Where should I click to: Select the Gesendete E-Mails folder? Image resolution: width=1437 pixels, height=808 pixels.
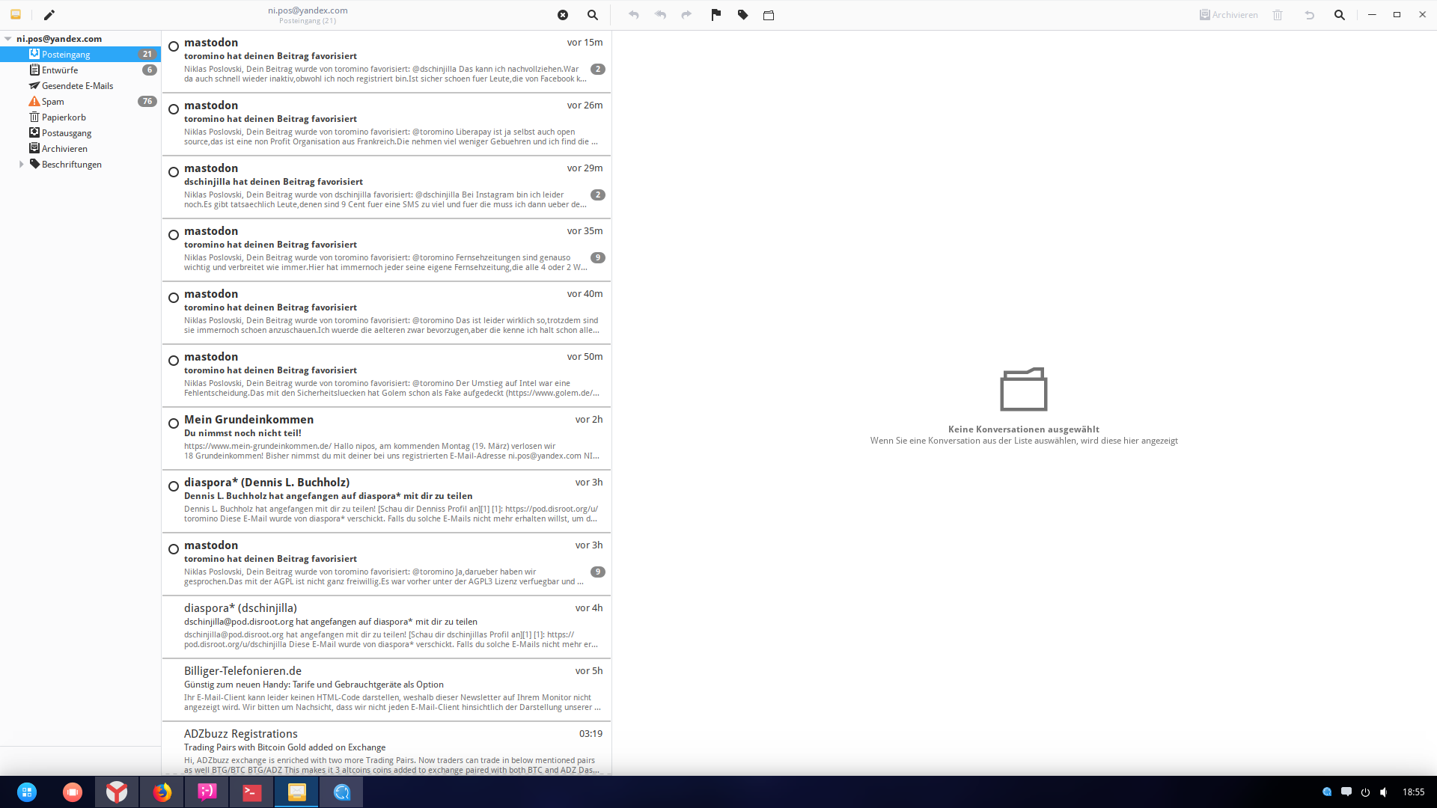click(77, 86)
